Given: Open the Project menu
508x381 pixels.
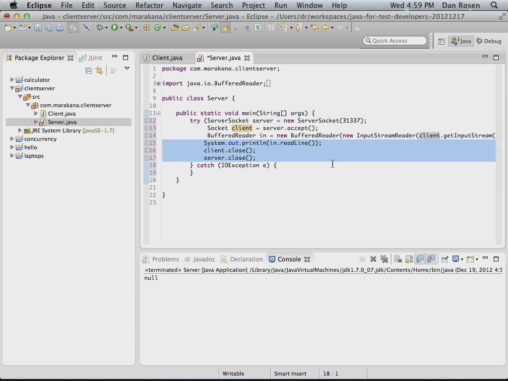Looking at the screenshot, I should pyautogui.click(x=254, y=5).
